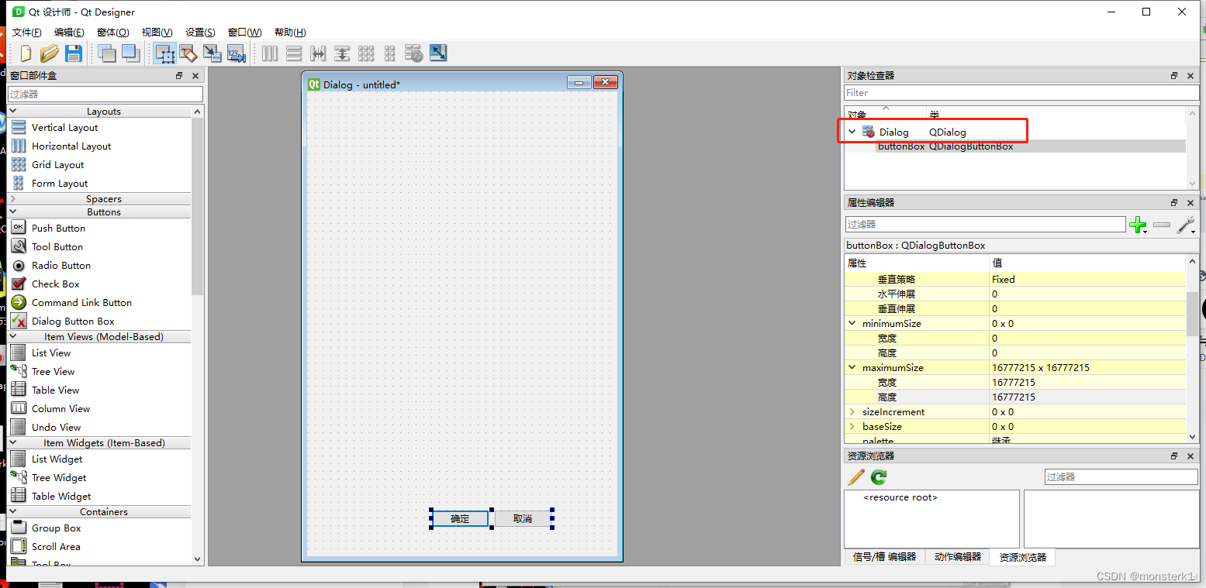Adjust size of the form
This screenshot has height=588, width=1206.
coord(437,53)
